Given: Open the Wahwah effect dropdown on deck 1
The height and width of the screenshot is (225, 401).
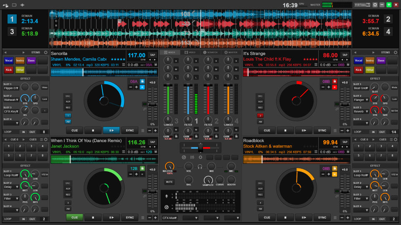Looking at the screenshot, I should pyautogui.click(x=11, y=100).
